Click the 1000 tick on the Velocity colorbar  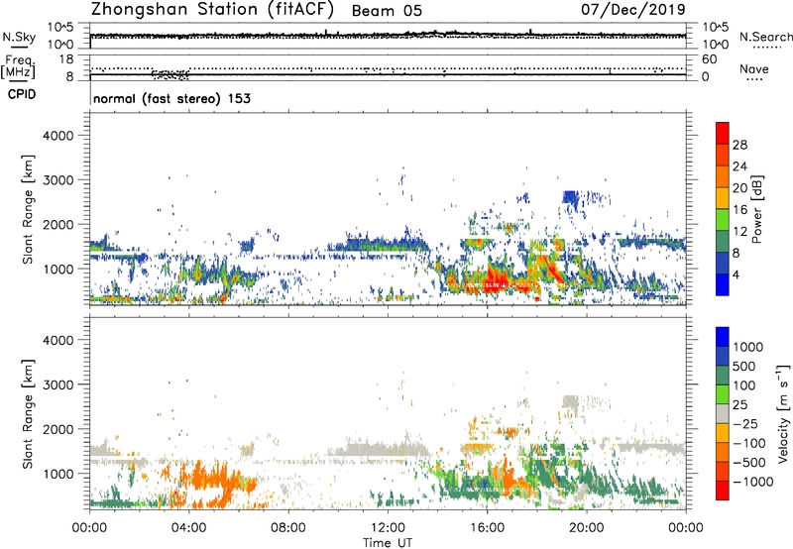click(x=748, y=347)
